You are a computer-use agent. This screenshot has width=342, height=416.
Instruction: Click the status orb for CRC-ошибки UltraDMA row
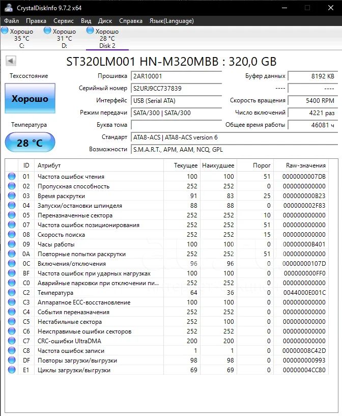point(12,341)
